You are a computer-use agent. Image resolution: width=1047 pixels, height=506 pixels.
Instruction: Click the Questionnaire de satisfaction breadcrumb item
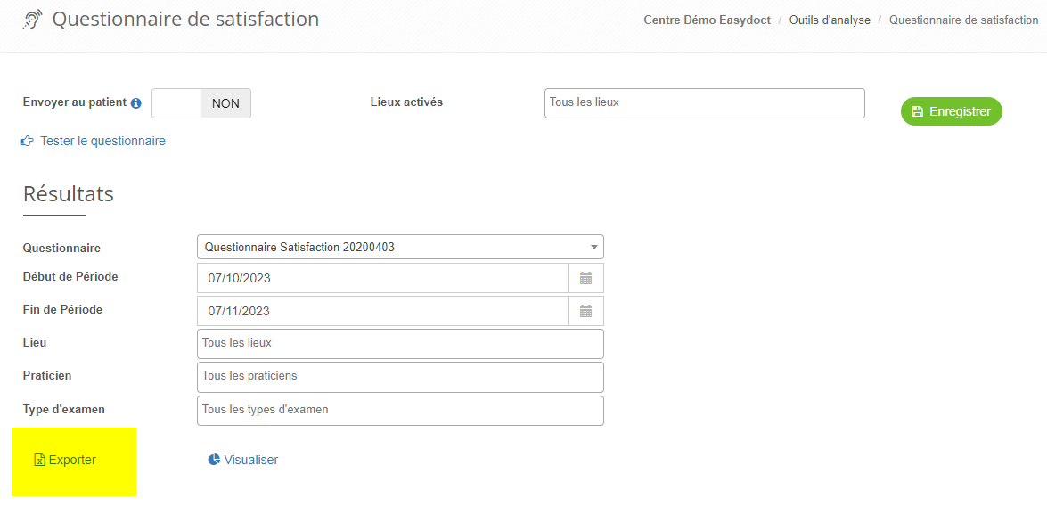click(963, 20)
